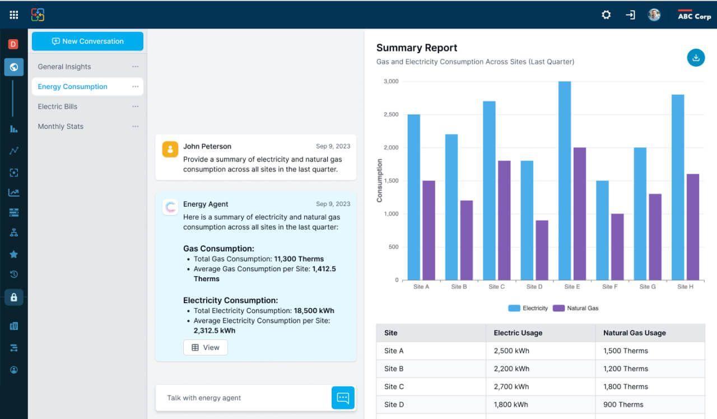Screen dimensions: 717x419
Task: Open Energy Consumption more options menu
Action: pyautogui.click(x=135, y=87)
